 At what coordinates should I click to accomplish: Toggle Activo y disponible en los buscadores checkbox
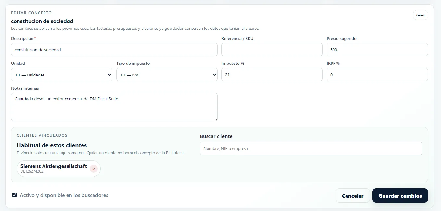(14, 195)
